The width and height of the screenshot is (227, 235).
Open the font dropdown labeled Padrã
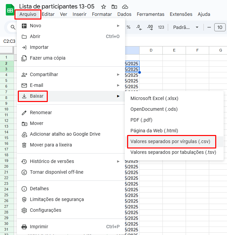186,27
